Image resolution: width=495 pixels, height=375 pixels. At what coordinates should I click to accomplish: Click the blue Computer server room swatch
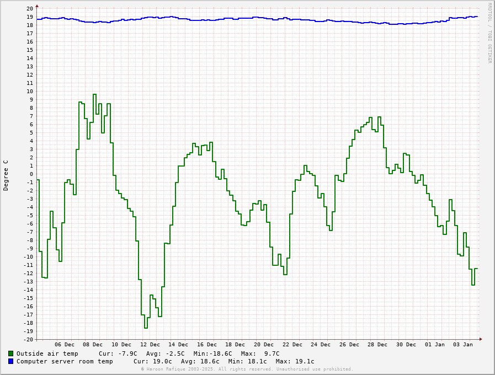tap(10, 361)
